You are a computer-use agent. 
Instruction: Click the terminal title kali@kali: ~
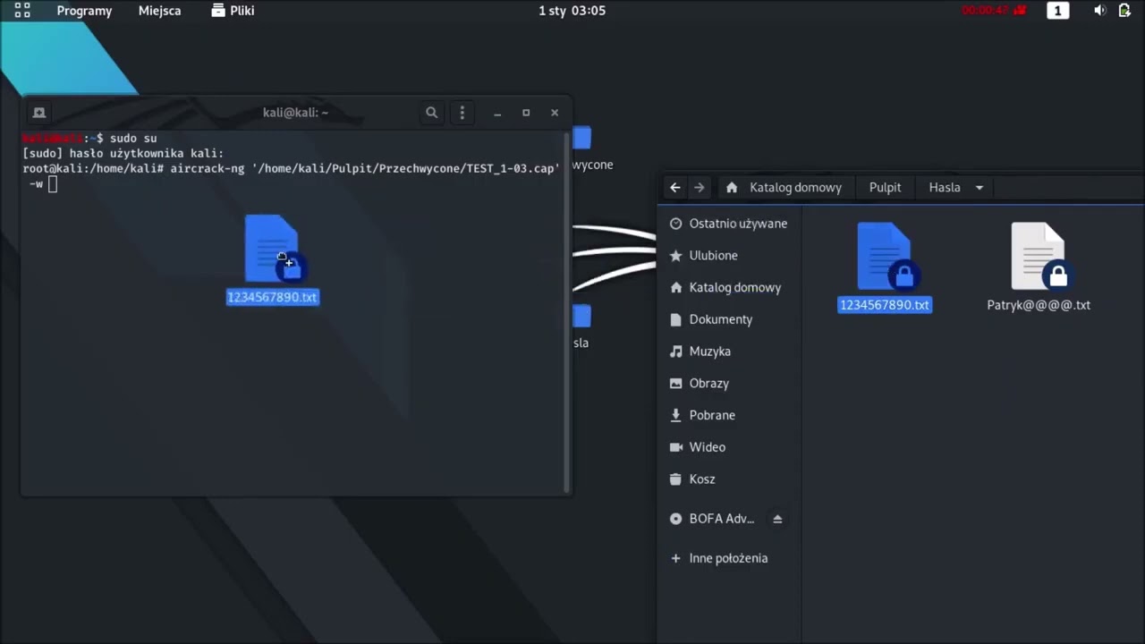(x=295, y=113)
